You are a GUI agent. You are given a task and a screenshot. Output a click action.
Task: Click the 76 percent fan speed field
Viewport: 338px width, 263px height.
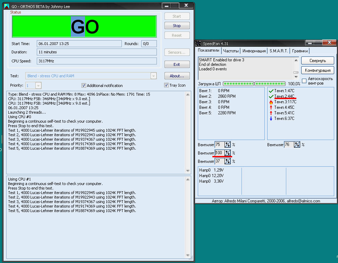click(x=289, y=144)
